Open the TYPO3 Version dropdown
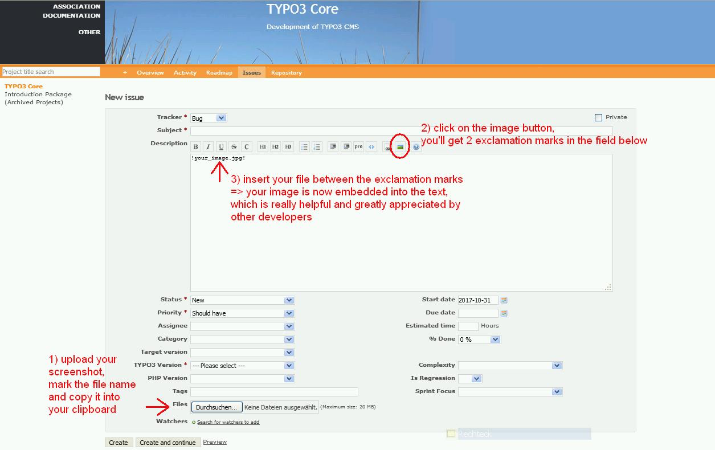 pos(242,365)
